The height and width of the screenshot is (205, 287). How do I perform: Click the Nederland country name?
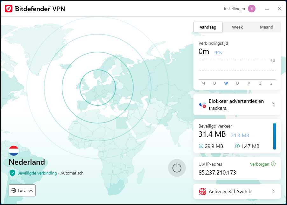point(27,162)
